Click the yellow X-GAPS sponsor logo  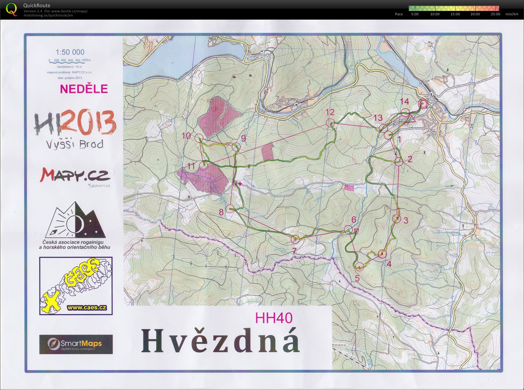[x=76, y=286]
